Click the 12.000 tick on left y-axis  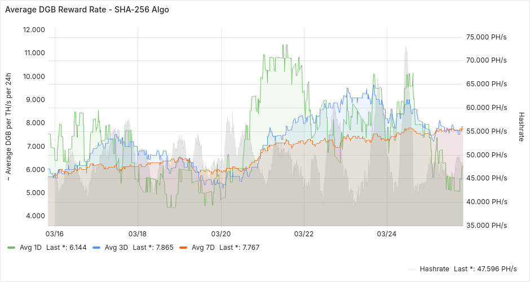34,30
